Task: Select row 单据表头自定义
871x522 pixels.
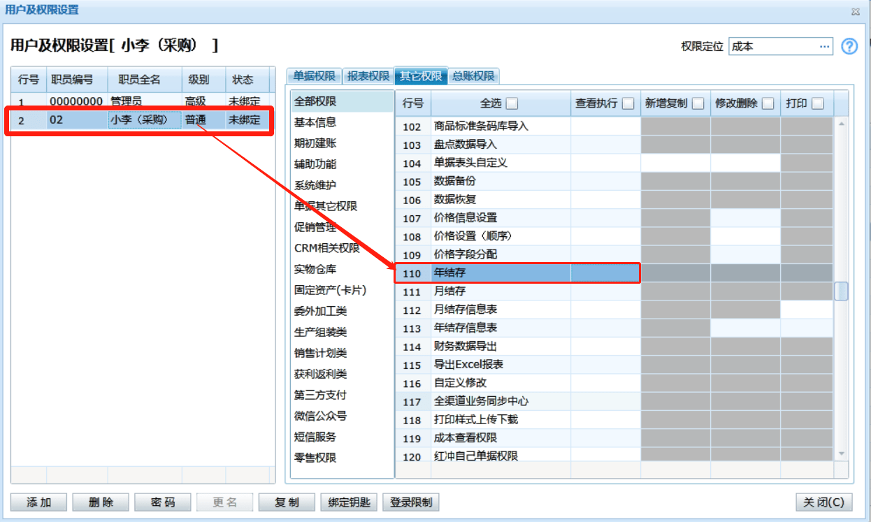Action: click(x=614, y=163)
